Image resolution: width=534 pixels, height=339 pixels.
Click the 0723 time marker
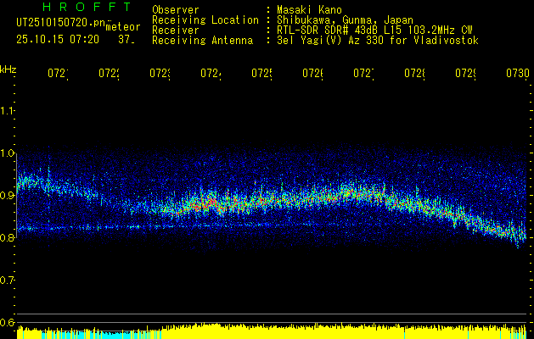coord(160,74)
